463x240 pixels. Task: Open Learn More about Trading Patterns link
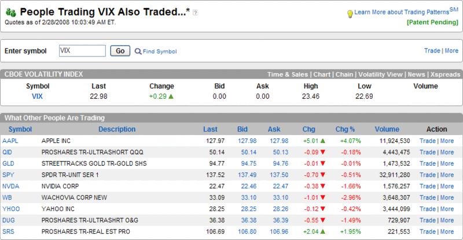click(x=402, y=12)
